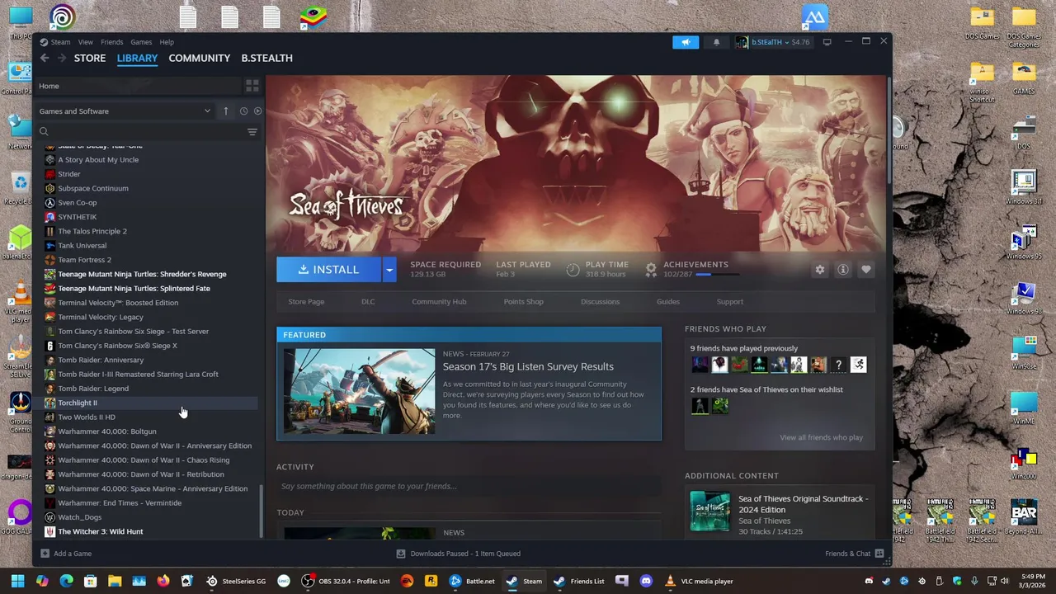Open Firefox from the taskbar

pos(163,581)
